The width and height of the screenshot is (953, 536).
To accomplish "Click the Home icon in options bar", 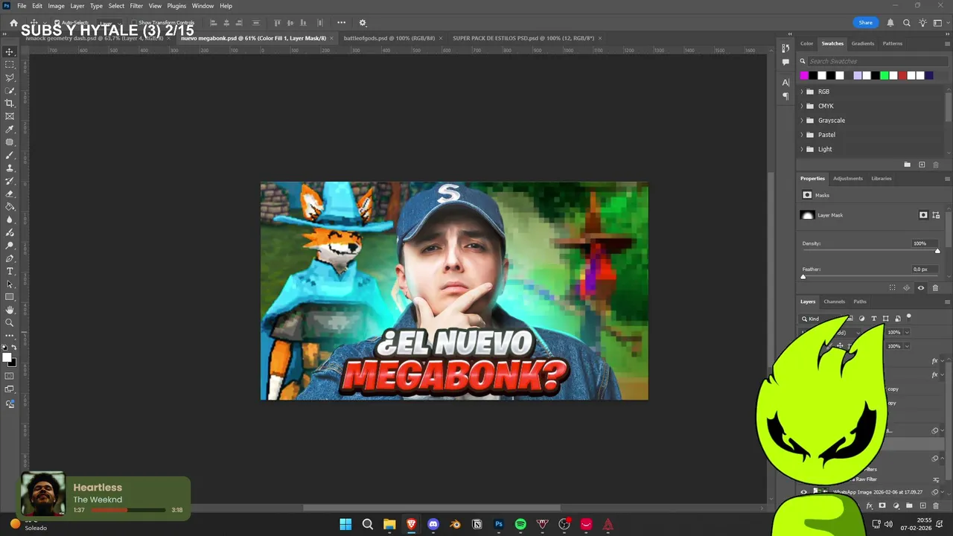I will (x=13, y=23).
